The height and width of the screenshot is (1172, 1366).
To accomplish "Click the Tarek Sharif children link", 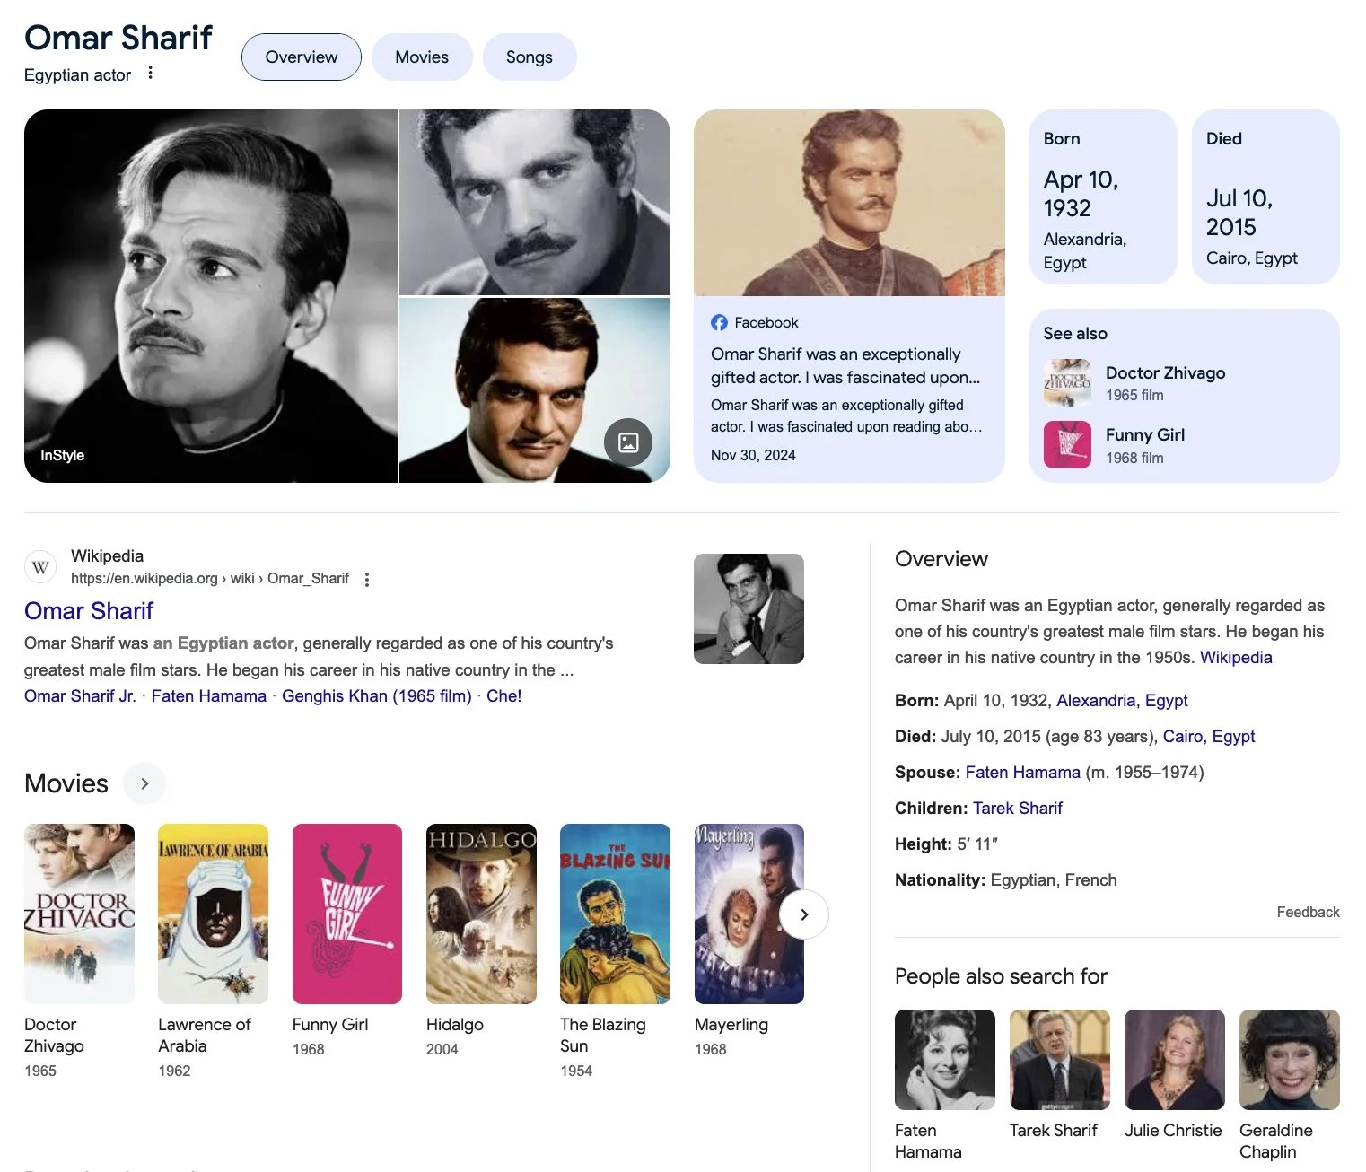I will pos(1018,809).
